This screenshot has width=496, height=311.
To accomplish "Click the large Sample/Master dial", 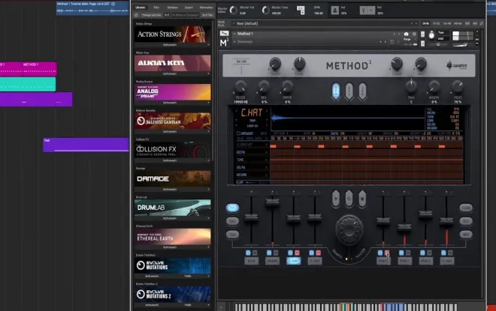I will (349, 229).
